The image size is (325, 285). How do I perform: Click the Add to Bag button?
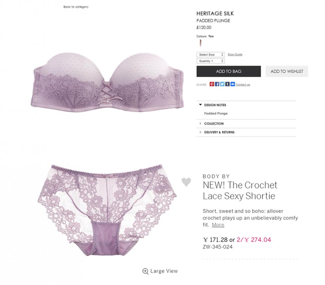pyautogui.click(x=228, y=72)
